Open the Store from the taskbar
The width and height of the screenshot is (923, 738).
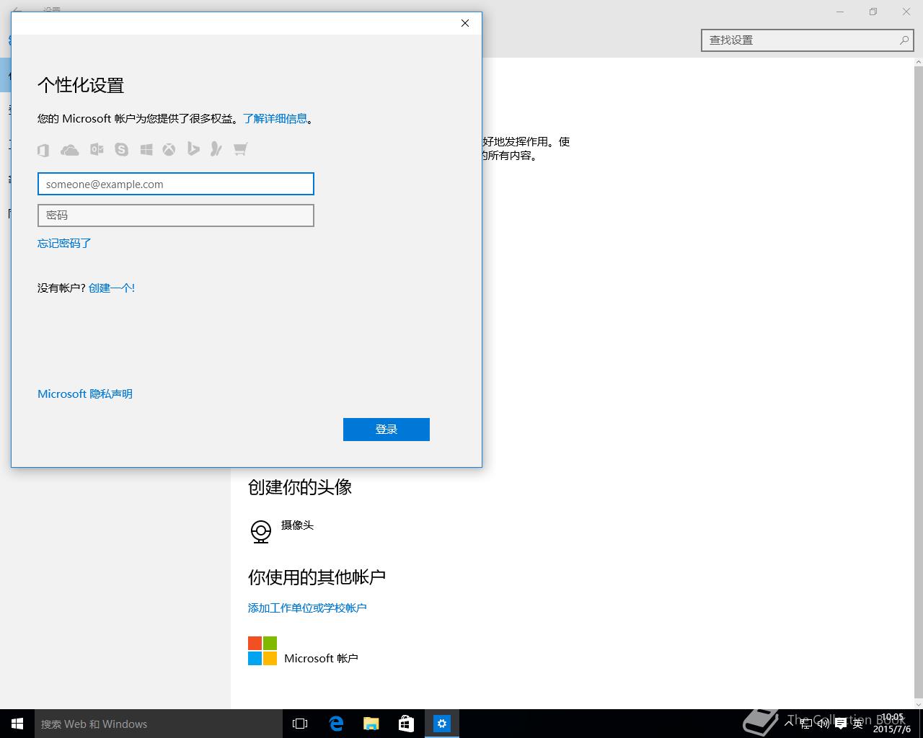pos(407,724)
